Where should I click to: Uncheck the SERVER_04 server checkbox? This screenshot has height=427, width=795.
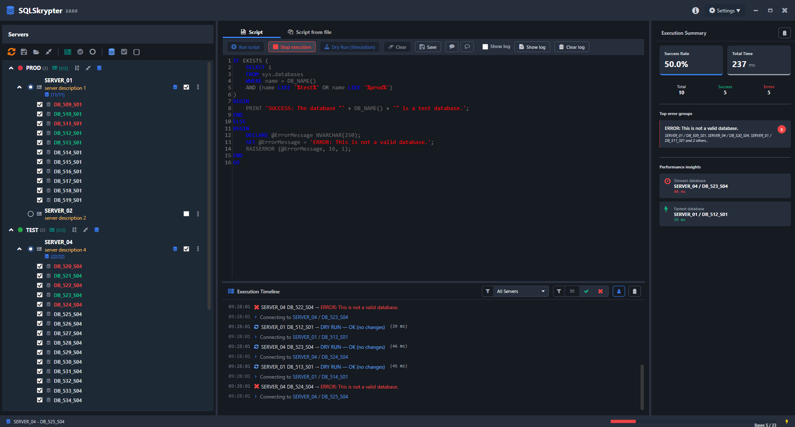[x=186, y=249]
